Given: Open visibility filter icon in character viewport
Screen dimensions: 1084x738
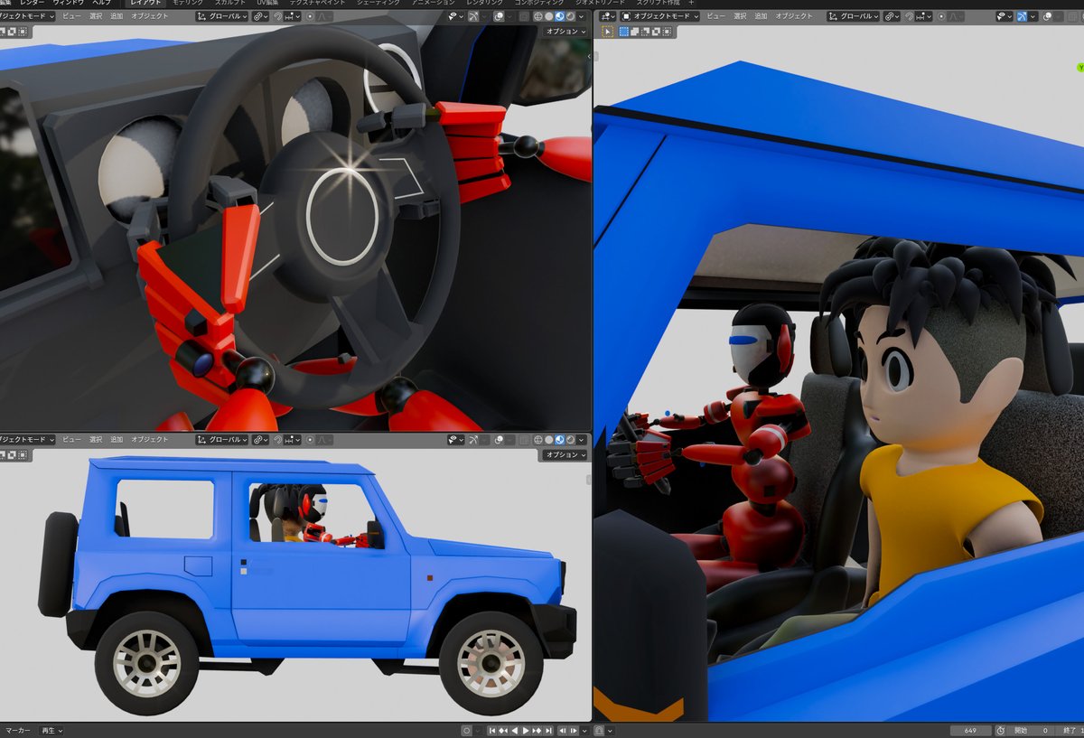Looking at the screenshot, I should (x=1003, y=16).
